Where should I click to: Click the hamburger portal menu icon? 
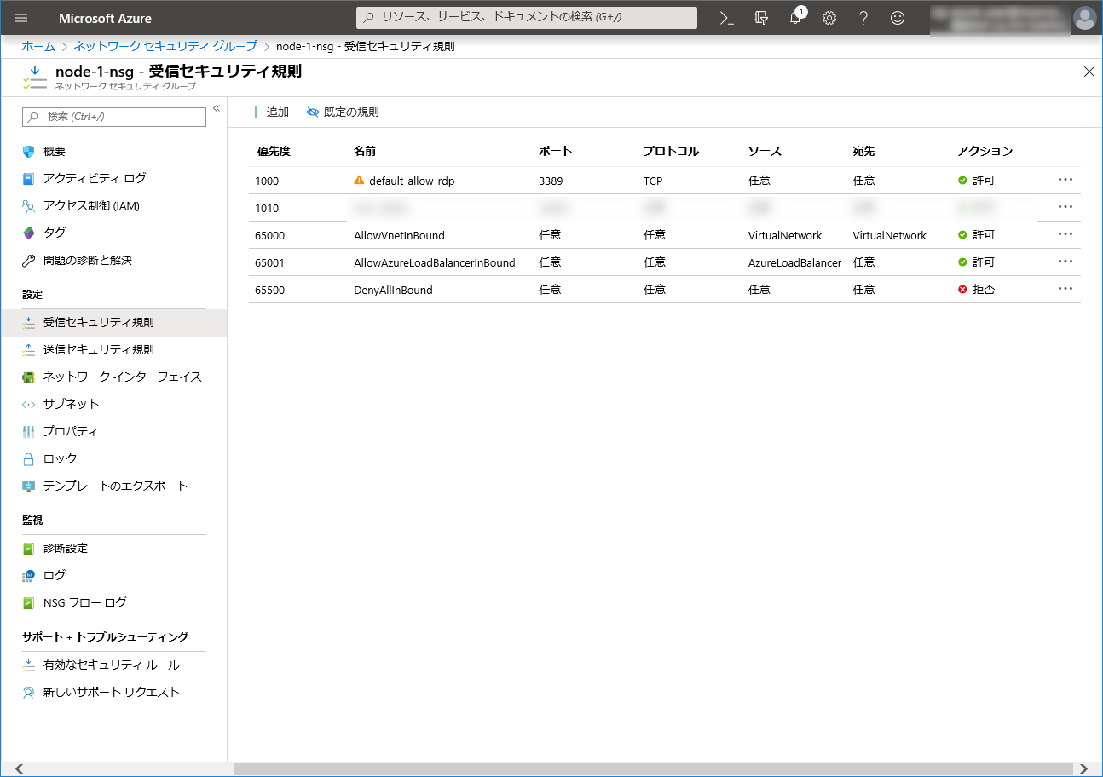tap(21, 18)
